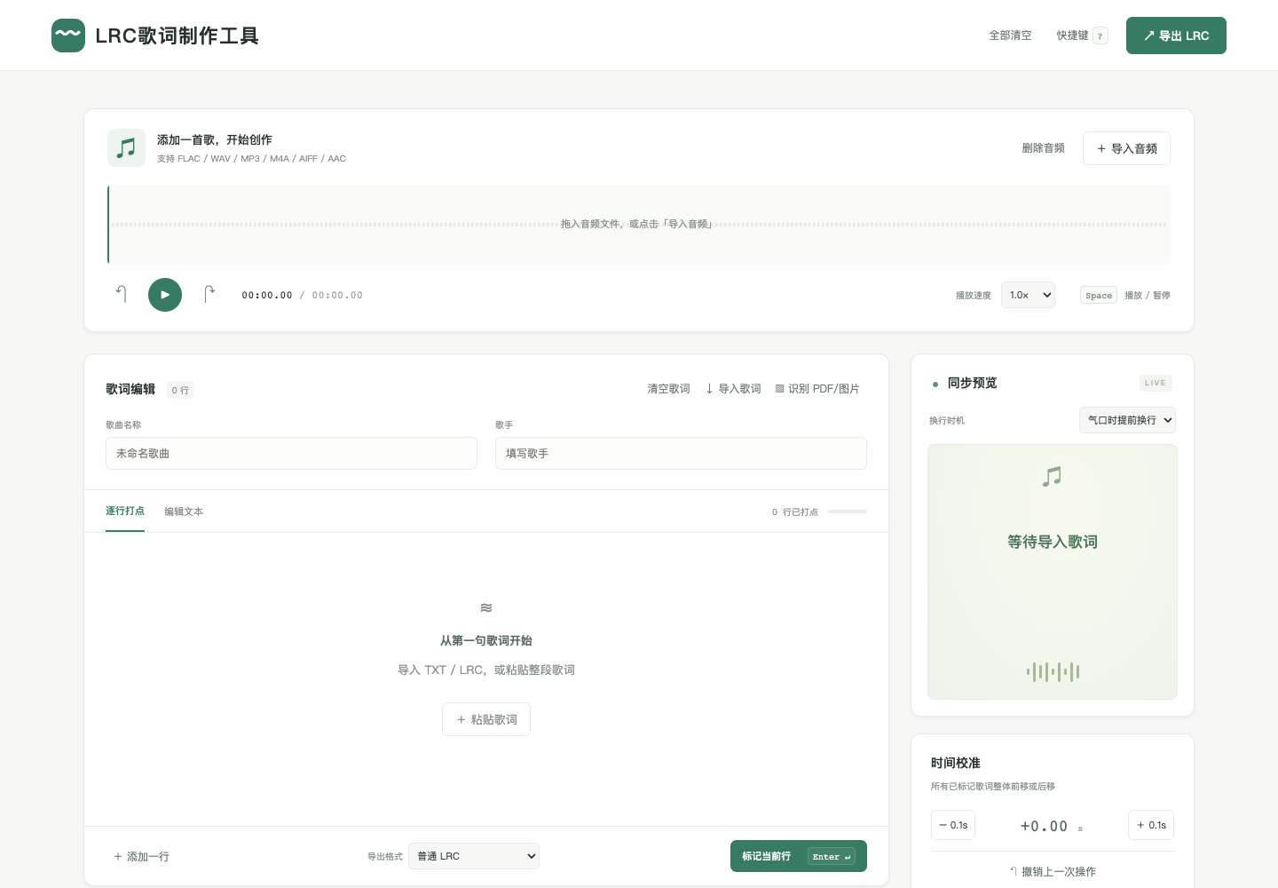The image size is (1278, 888).
Task: Click 清空歌词 to clear lyrics
Action: click(668, 389)
